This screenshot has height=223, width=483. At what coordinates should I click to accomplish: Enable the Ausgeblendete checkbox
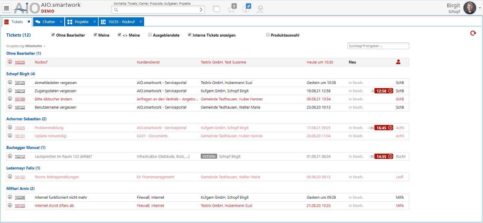[x=150, y=35]
